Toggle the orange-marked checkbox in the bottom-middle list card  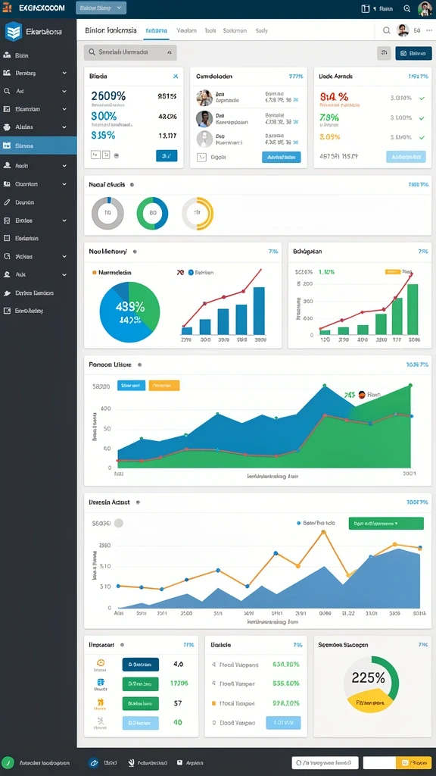pos(213,702)
